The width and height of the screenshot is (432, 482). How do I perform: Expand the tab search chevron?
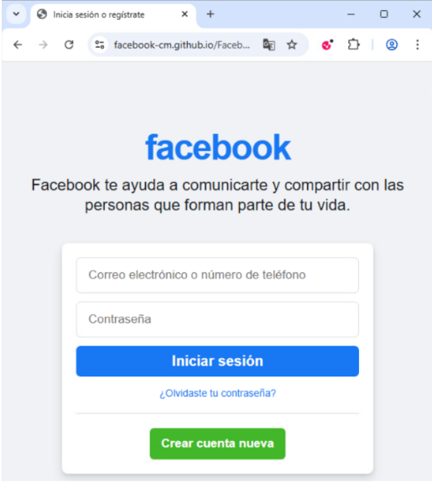click(16, 14)
